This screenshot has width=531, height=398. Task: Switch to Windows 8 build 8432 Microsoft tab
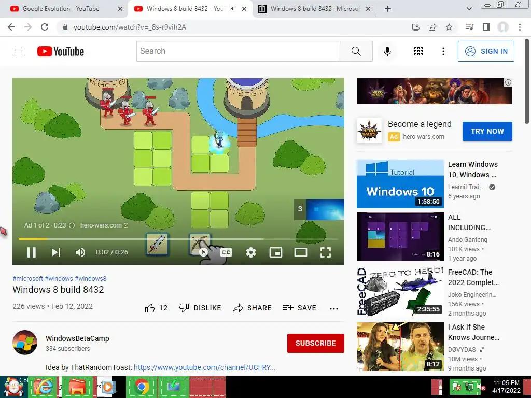coord(314,9)
